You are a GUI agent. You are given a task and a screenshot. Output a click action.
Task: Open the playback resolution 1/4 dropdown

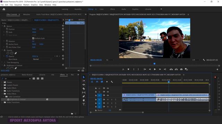196,60
